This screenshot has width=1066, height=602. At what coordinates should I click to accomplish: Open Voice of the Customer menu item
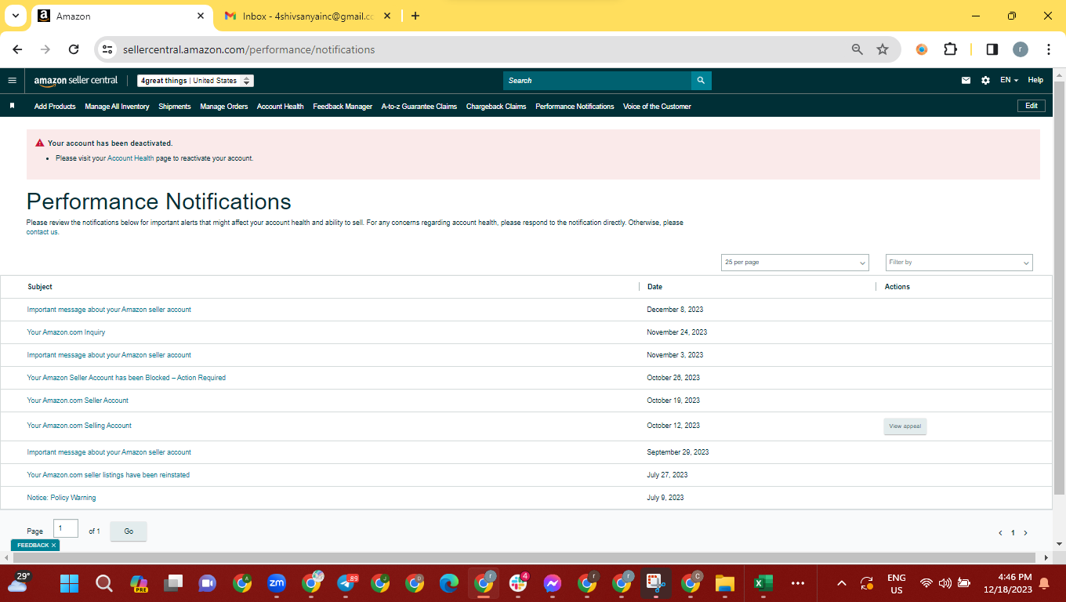point(657,107)
